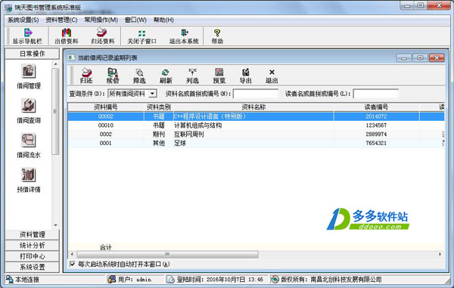
Task: Click the 资料类别 column header
Action: [159, 107]
